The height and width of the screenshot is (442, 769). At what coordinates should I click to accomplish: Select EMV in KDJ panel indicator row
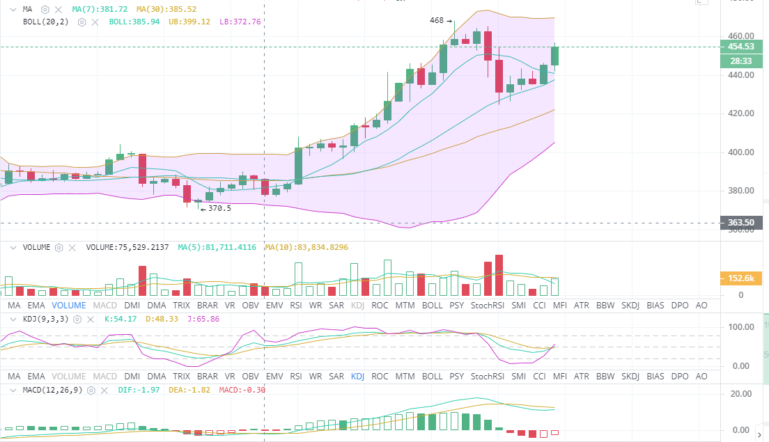(x=274, y=377)
